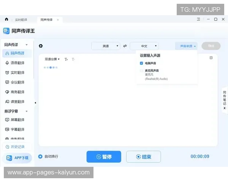The width and height of the screenshot is (228, 182).
Task: Swap source and target languages
Action: coord(125,46)
